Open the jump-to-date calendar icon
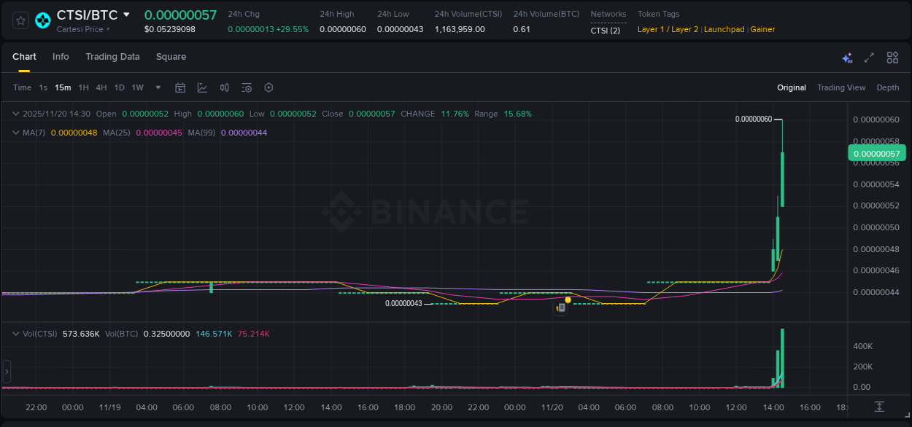This screenshot has height=427, width=912. 180,87
